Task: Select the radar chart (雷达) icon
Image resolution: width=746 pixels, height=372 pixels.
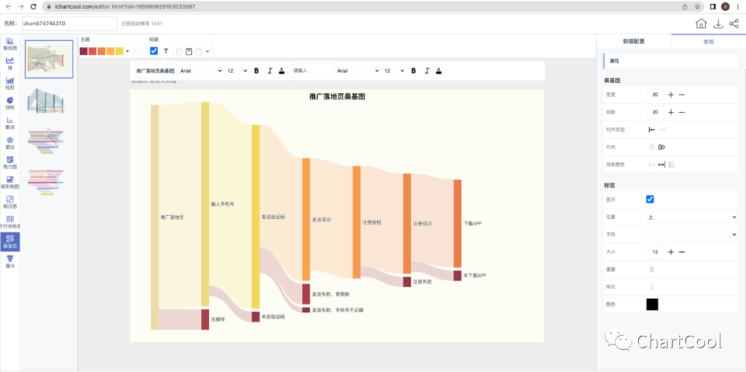Action: (x=10, y=142)
